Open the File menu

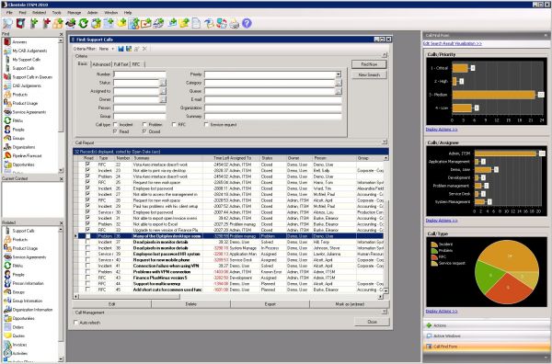(9, 12)
